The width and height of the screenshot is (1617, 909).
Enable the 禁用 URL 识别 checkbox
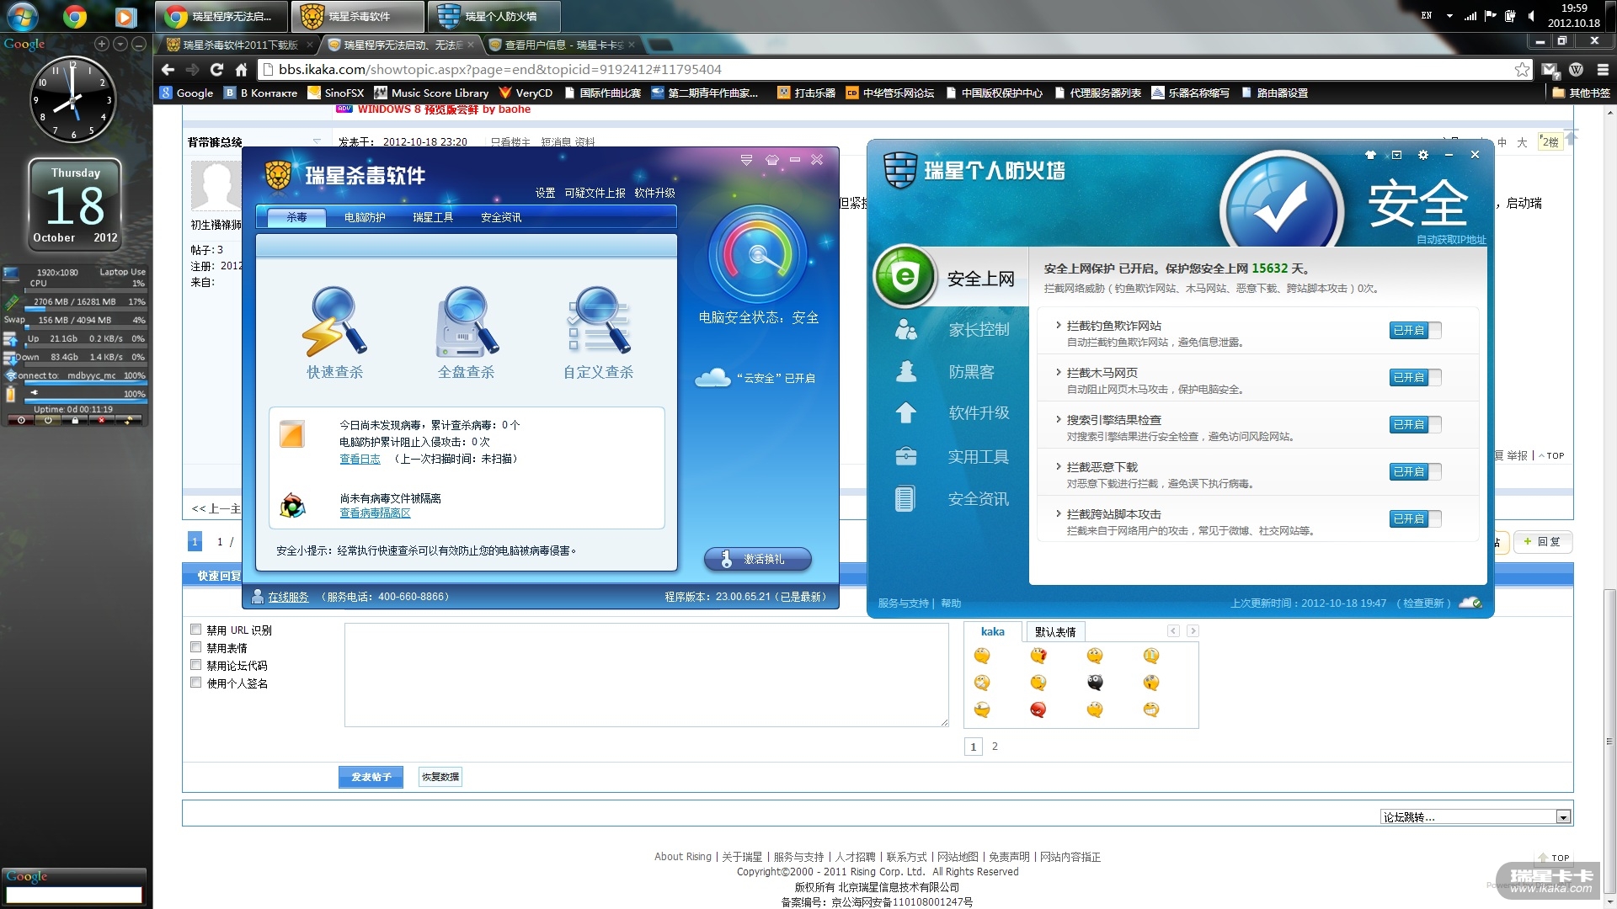tap(196, 630)
